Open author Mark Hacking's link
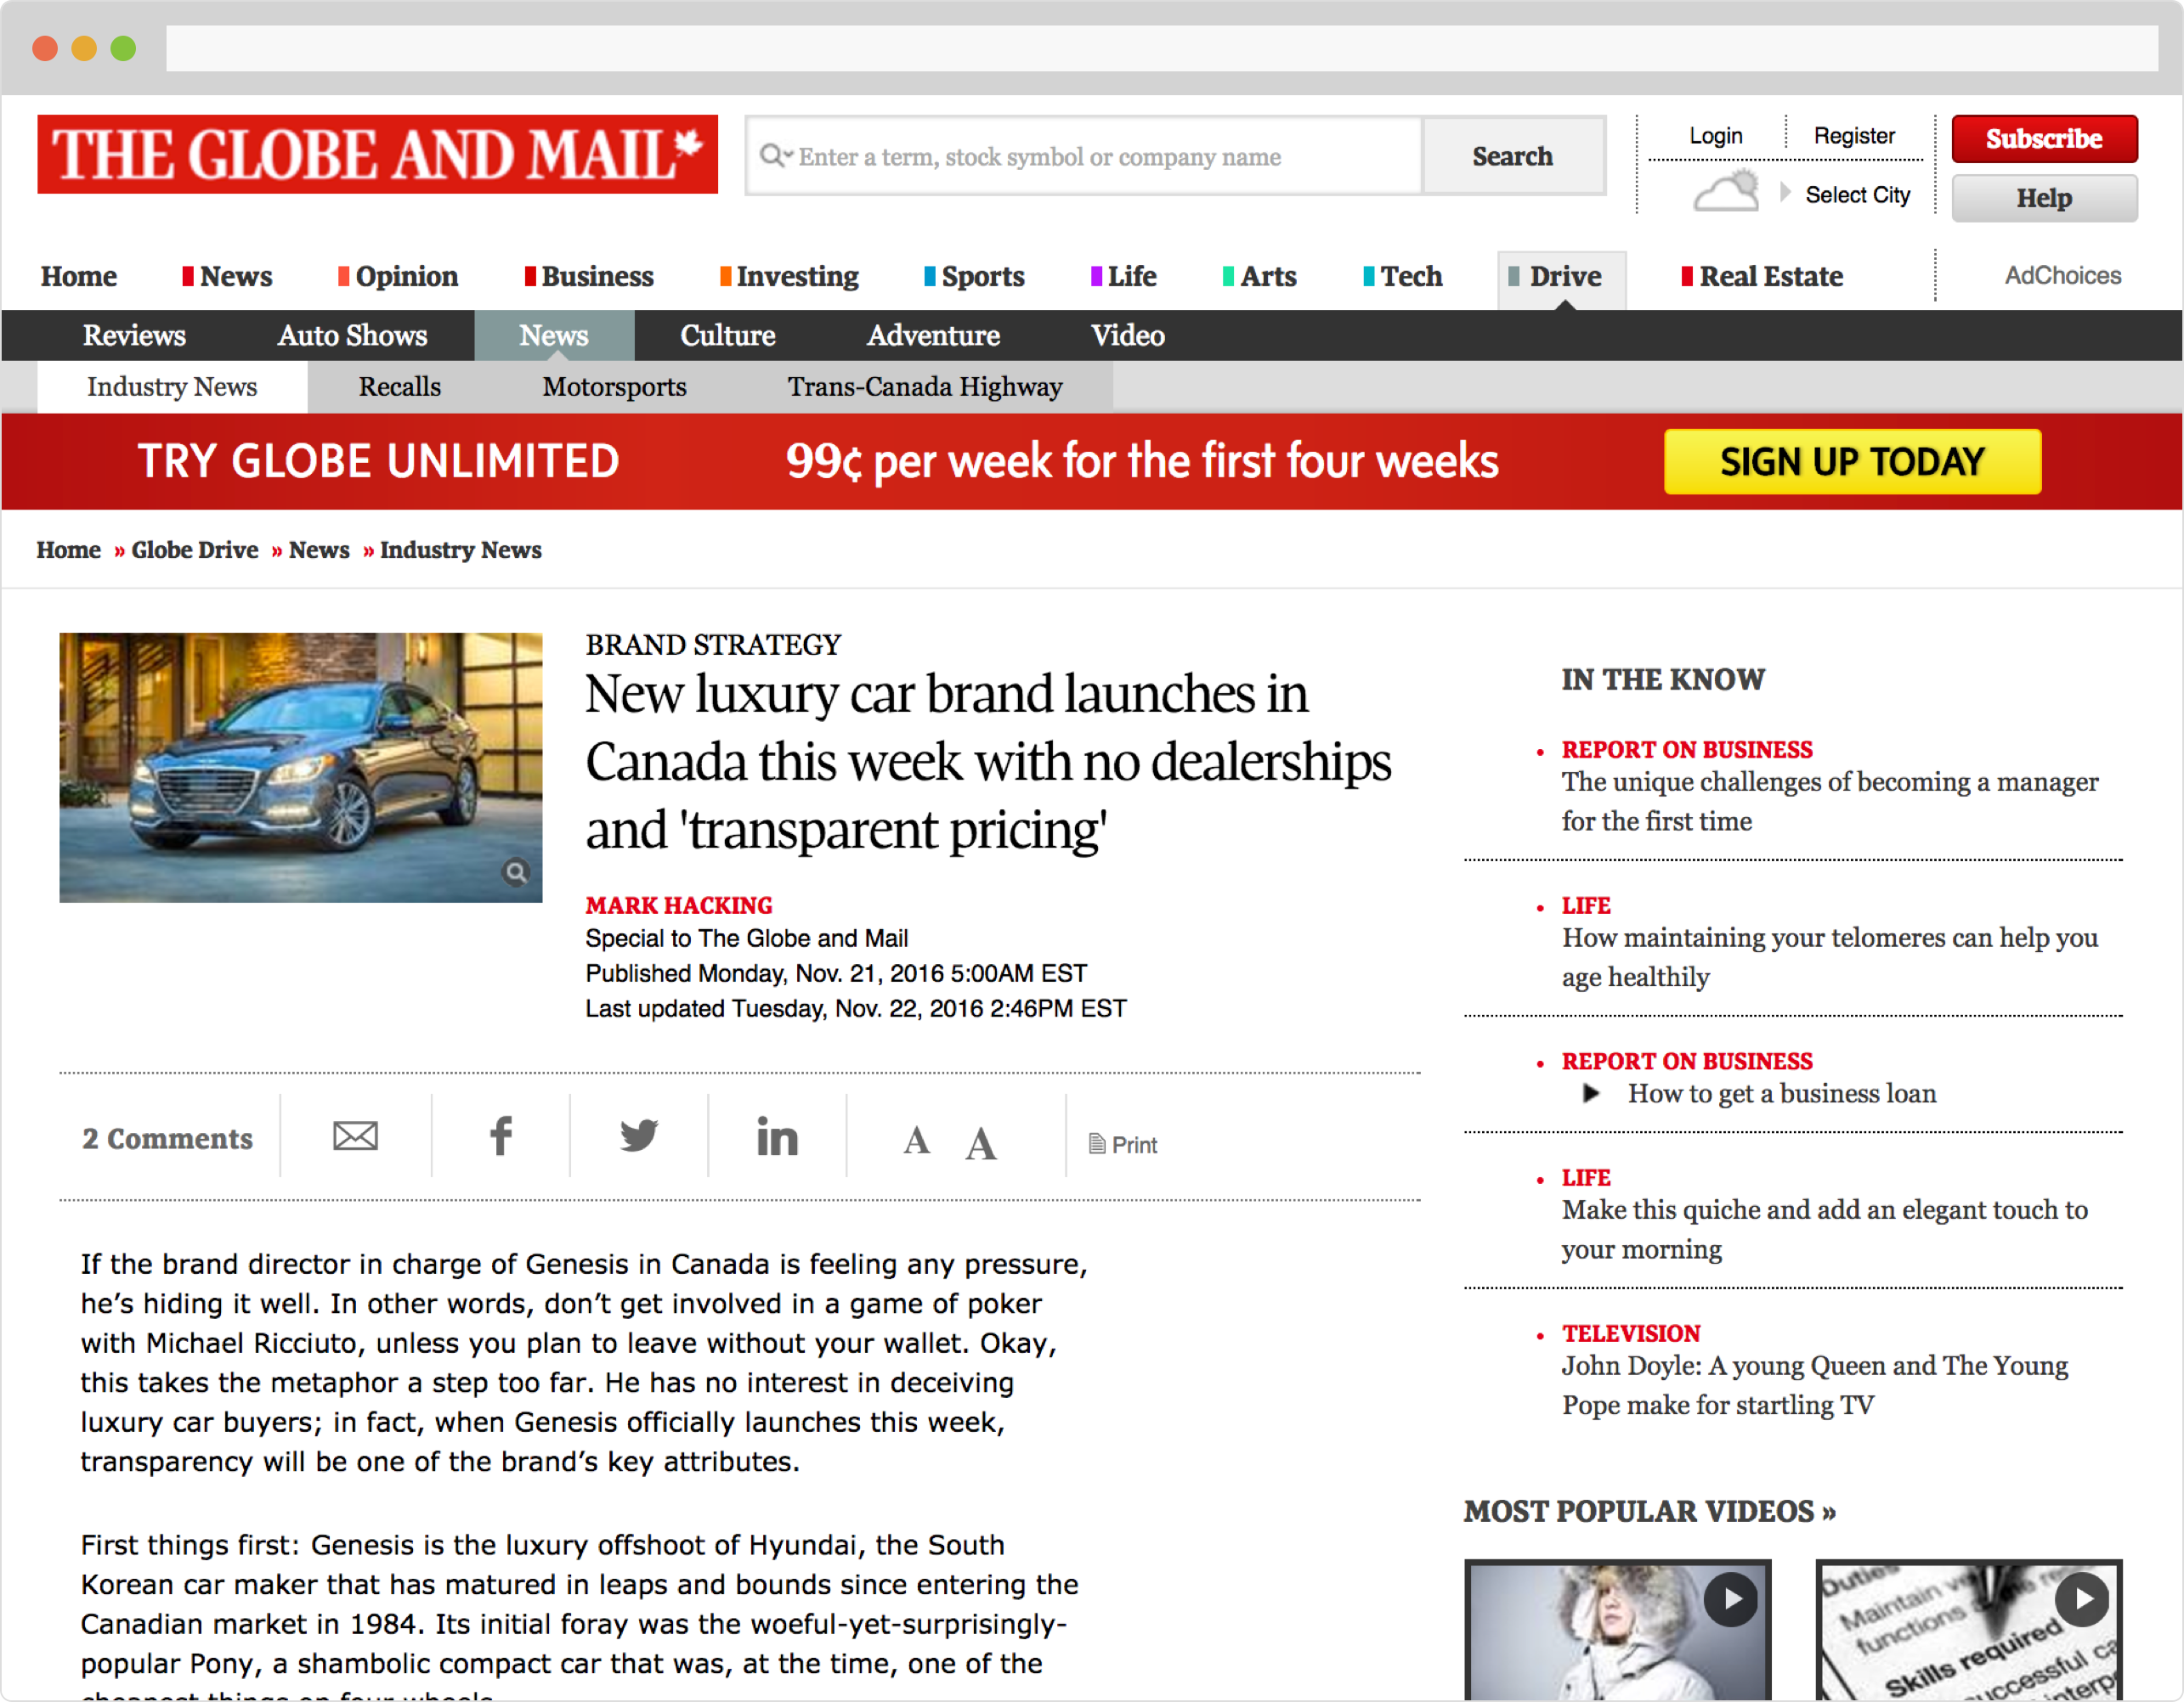This screenshot has height=1702, width=2184. click(679, 905)
